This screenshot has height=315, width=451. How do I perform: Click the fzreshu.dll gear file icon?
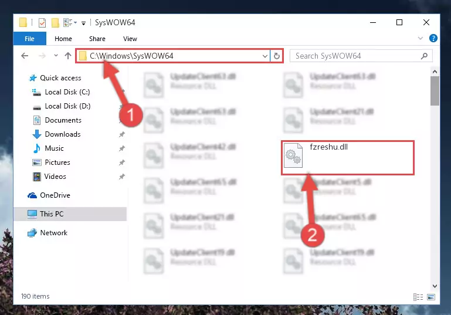[293, 155]
